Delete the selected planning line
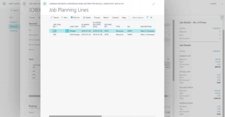The height and width of the screenshot is (117, 225). click(87, 17)
